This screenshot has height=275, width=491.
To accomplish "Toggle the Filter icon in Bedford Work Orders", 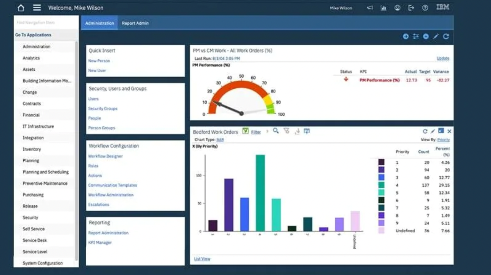I will click(245, 131).
